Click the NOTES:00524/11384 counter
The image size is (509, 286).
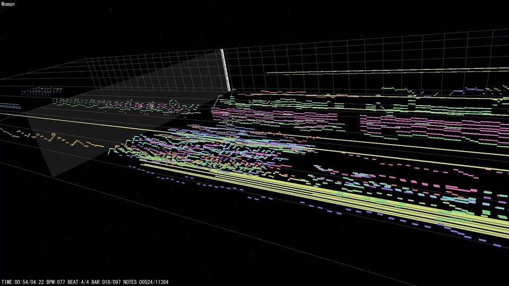[x=146, y=282]
